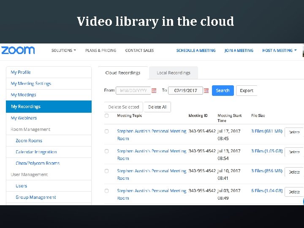Select checkbox for Jul 10, 2017 recording

click(x=107, y=171)
